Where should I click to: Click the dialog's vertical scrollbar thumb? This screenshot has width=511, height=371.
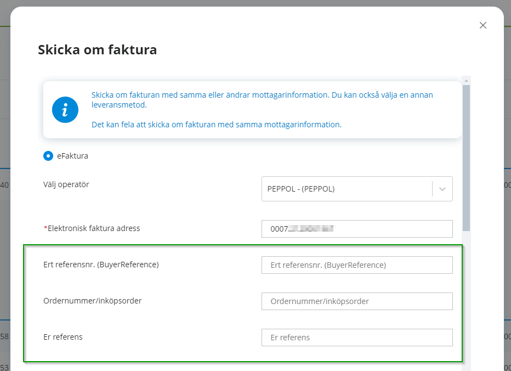pos(466,158)
